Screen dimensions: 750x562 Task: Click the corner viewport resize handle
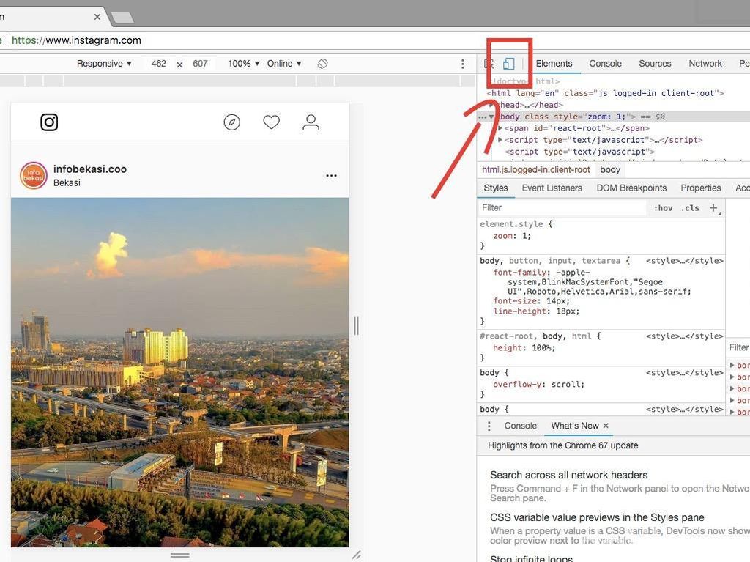[x=357, y=555]
